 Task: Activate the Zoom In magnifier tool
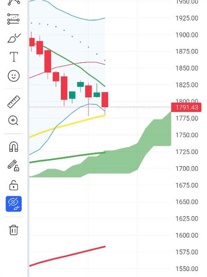[13, 120]
